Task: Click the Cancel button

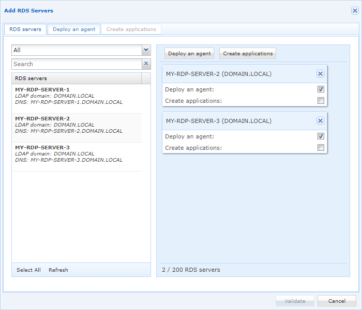Action: pyautogui.click(x=337, y=301)
